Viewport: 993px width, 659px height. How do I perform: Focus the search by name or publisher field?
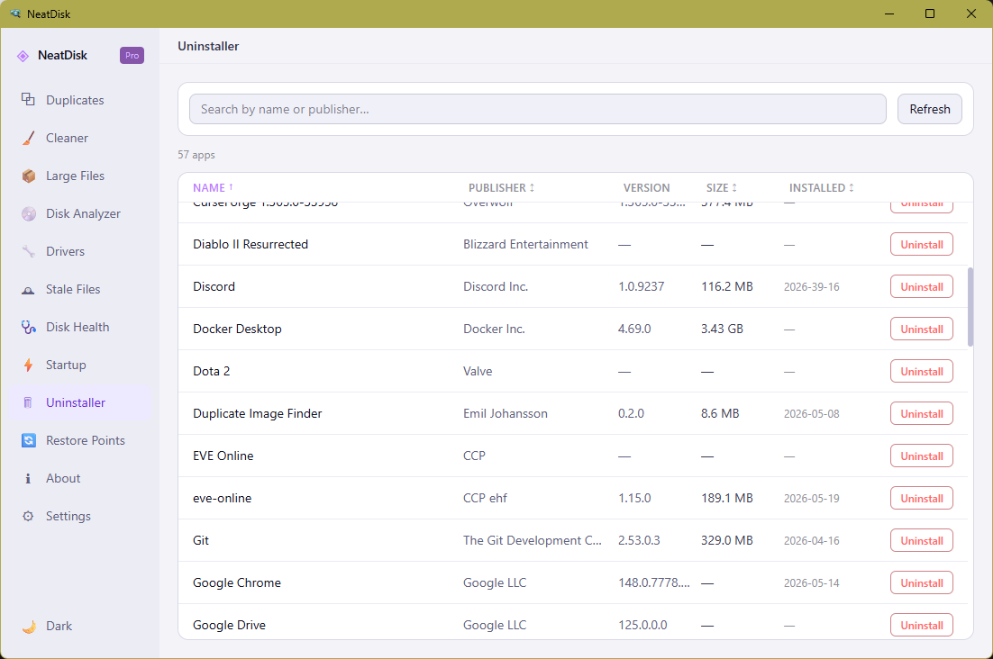tap(538, 110)
